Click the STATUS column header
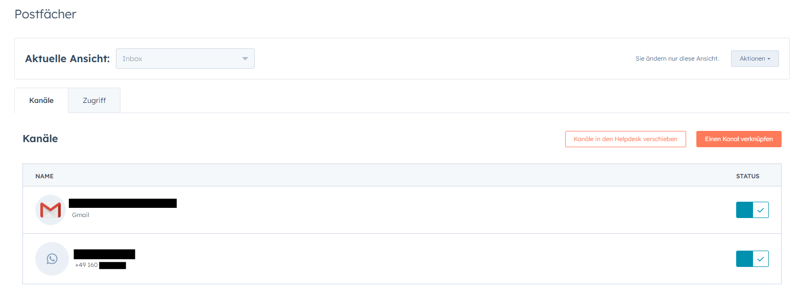The height and width of the screenshot is (298, 801). click(x=747, y=176)
